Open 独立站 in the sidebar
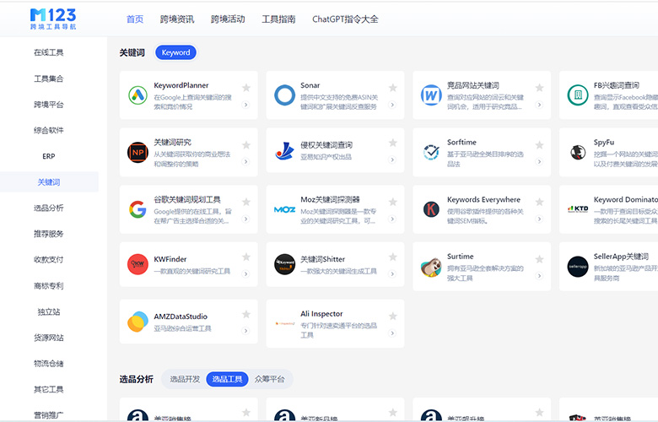This screenshot has width=658, height=422. [49, 311]
